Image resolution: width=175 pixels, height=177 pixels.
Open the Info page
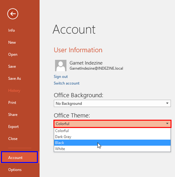[x=11, y=30]
